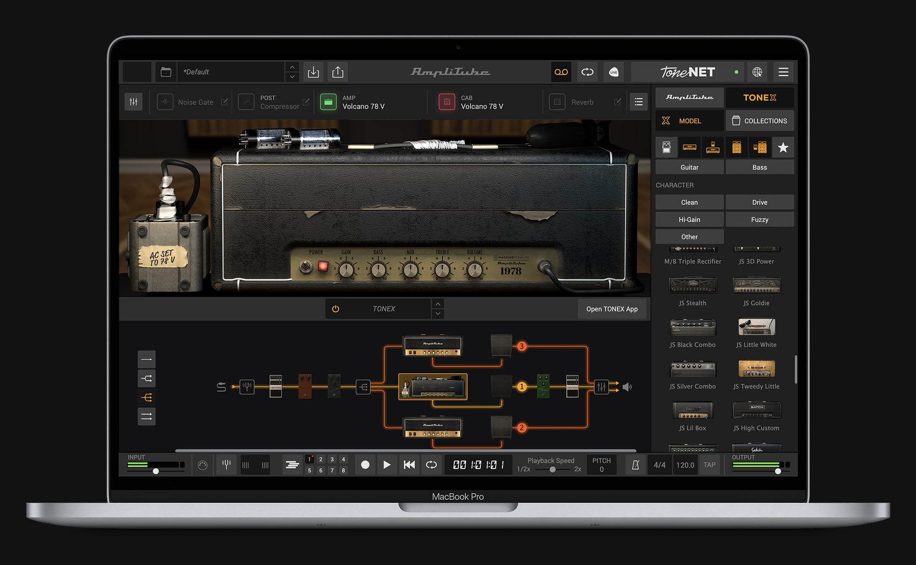916x565 pixels.
Task: Click the cabinet filter icon
Action: 736,147
